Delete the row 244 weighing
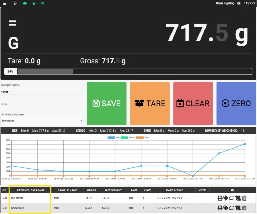 [x=244, y=198]
